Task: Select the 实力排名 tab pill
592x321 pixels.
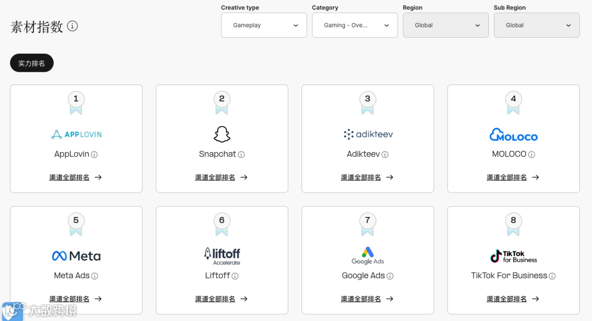Action: coord(32,63)
